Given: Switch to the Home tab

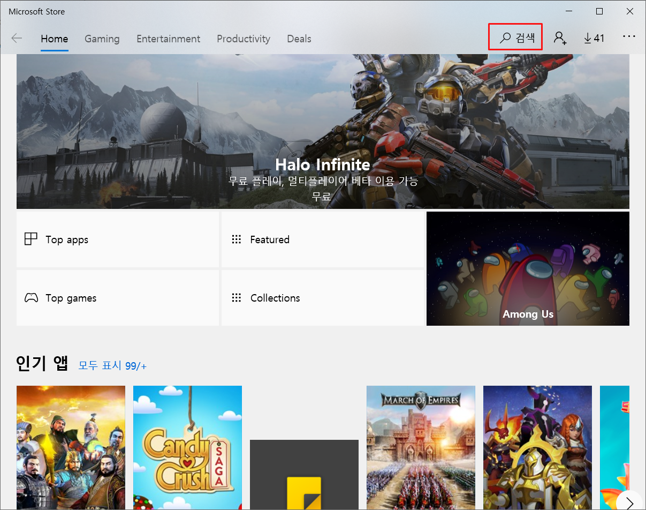Looking at the screenshot, I should [55, 39].
